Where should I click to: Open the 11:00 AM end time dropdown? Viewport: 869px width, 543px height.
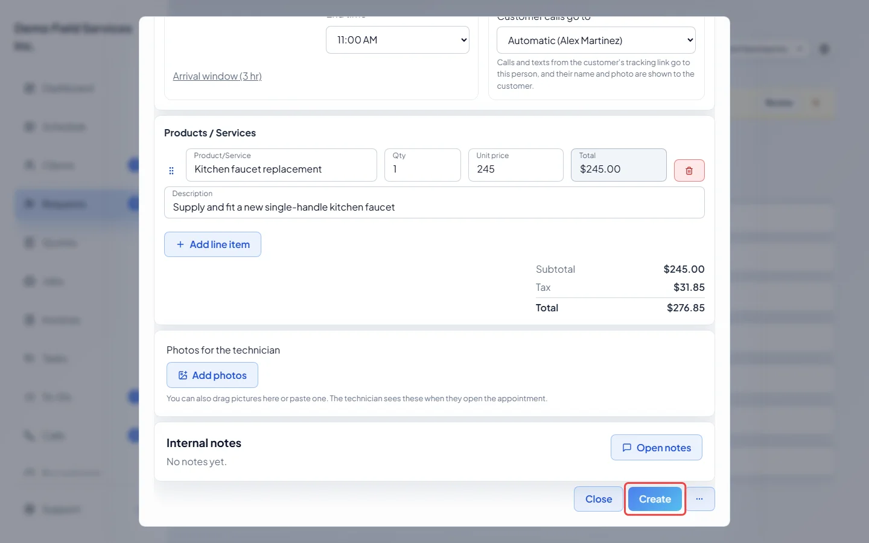398,40
